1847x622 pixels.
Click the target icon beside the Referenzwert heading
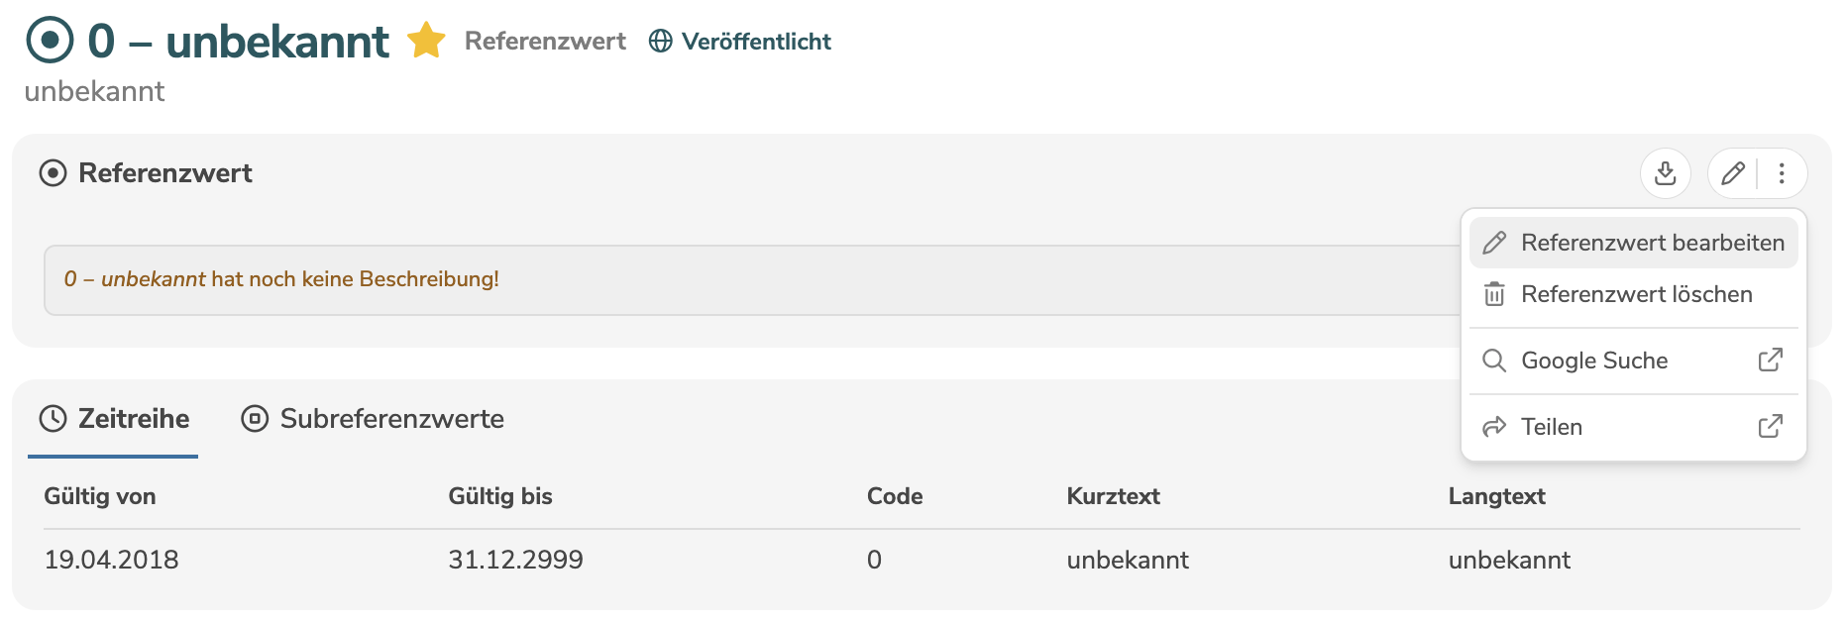54,173
